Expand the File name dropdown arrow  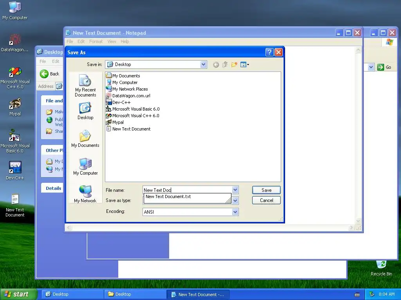click(x=235, y=190)
